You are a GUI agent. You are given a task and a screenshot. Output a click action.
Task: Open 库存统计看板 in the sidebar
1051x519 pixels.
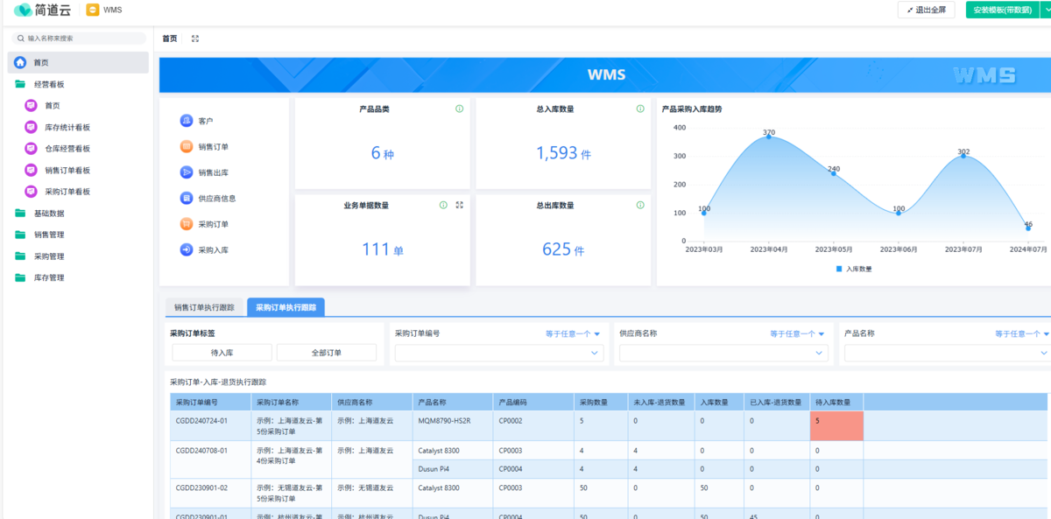[x=67, y=127]
